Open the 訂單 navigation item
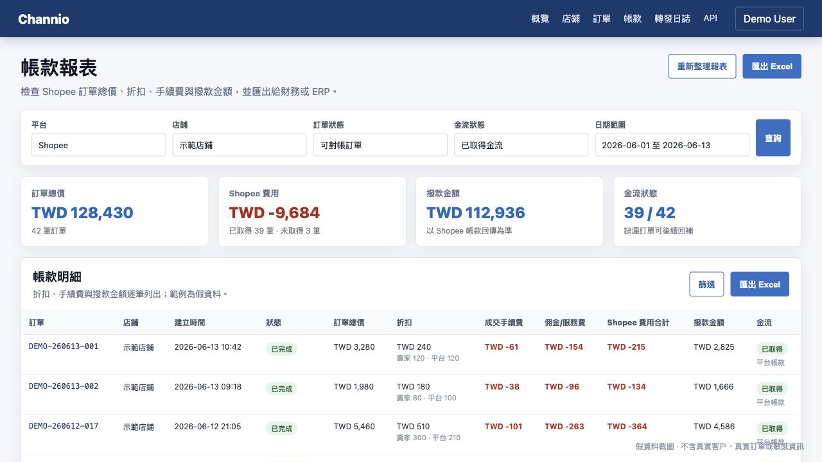 (602, 19)
